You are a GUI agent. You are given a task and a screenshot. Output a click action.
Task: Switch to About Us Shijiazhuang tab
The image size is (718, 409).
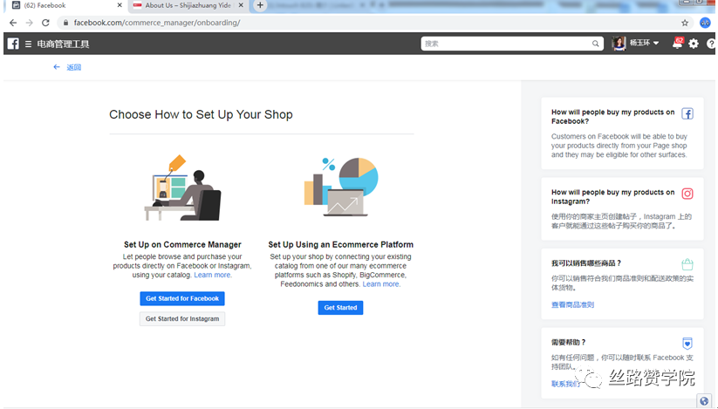click(x=188, y=5)
